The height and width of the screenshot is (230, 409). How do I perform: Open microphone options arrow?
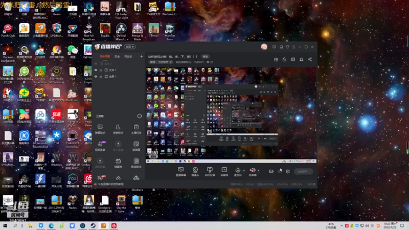[x=244, y=171]
